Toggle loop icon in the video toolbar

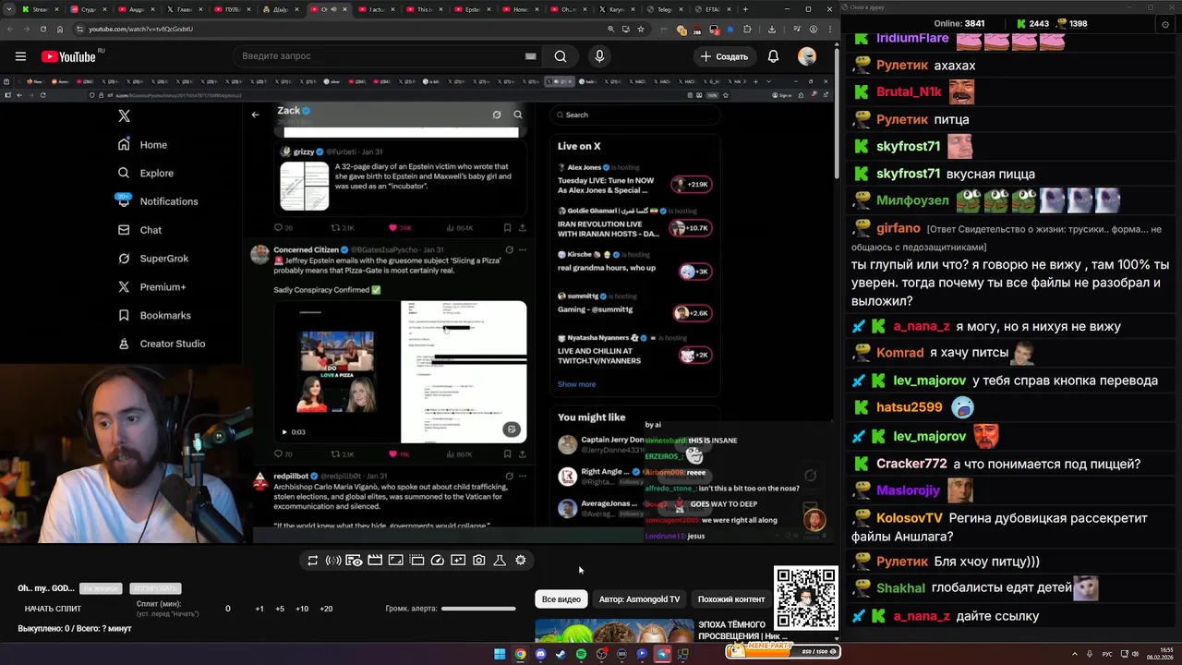click(x=313, y=560)
